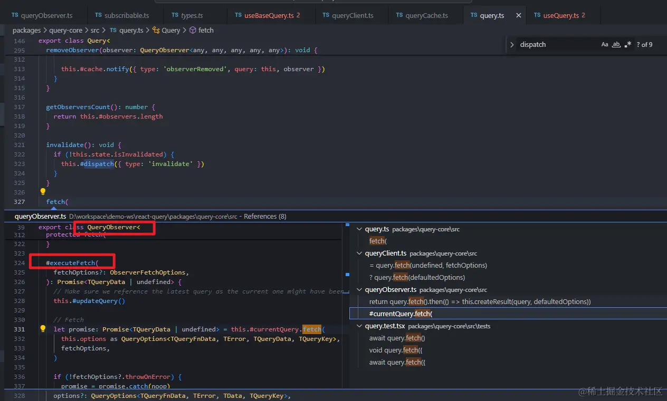Enable regular expression search in find widget
The height and width of the screenshot is (401, 667).
(x=627, y=45)
